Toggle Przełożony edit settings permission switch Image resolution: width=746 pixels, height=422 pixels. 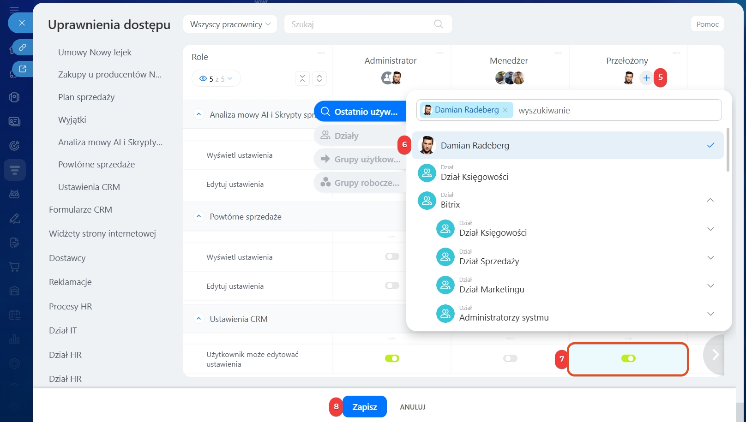pyautogui.click(x=628, y=358)
